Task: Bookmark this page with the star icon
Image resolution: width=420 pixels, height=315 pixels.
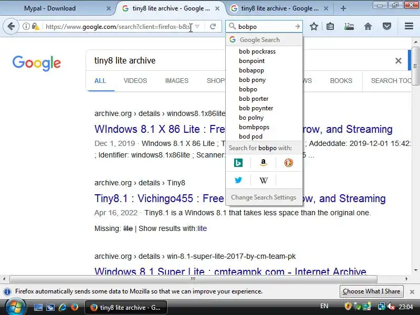Action: click(313, 26)
